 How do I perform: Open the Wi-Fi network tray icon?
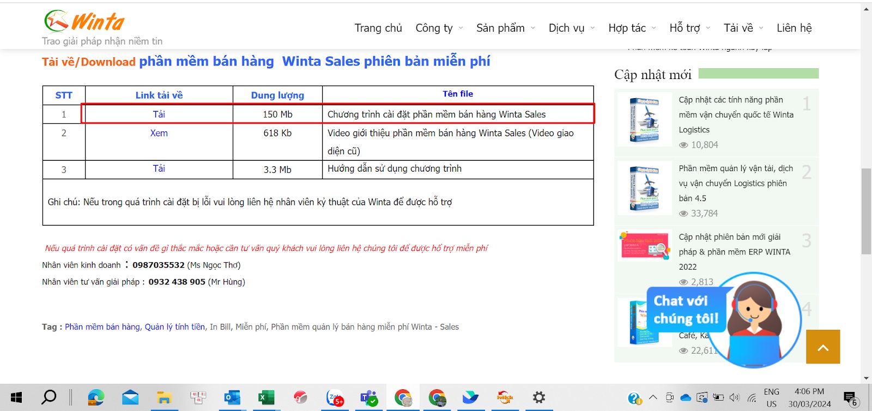coord(752,397)
